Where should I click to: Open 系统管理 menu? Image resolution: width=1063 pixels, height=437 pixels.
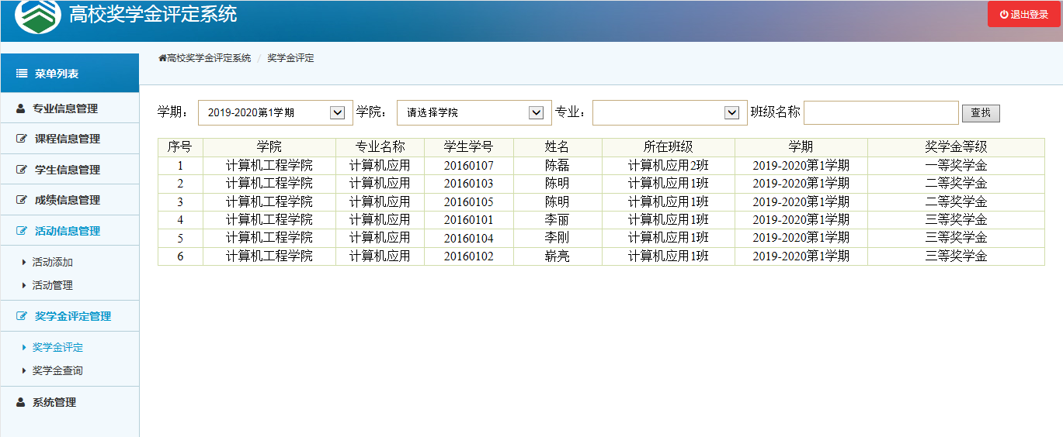[x=70, y=403]
